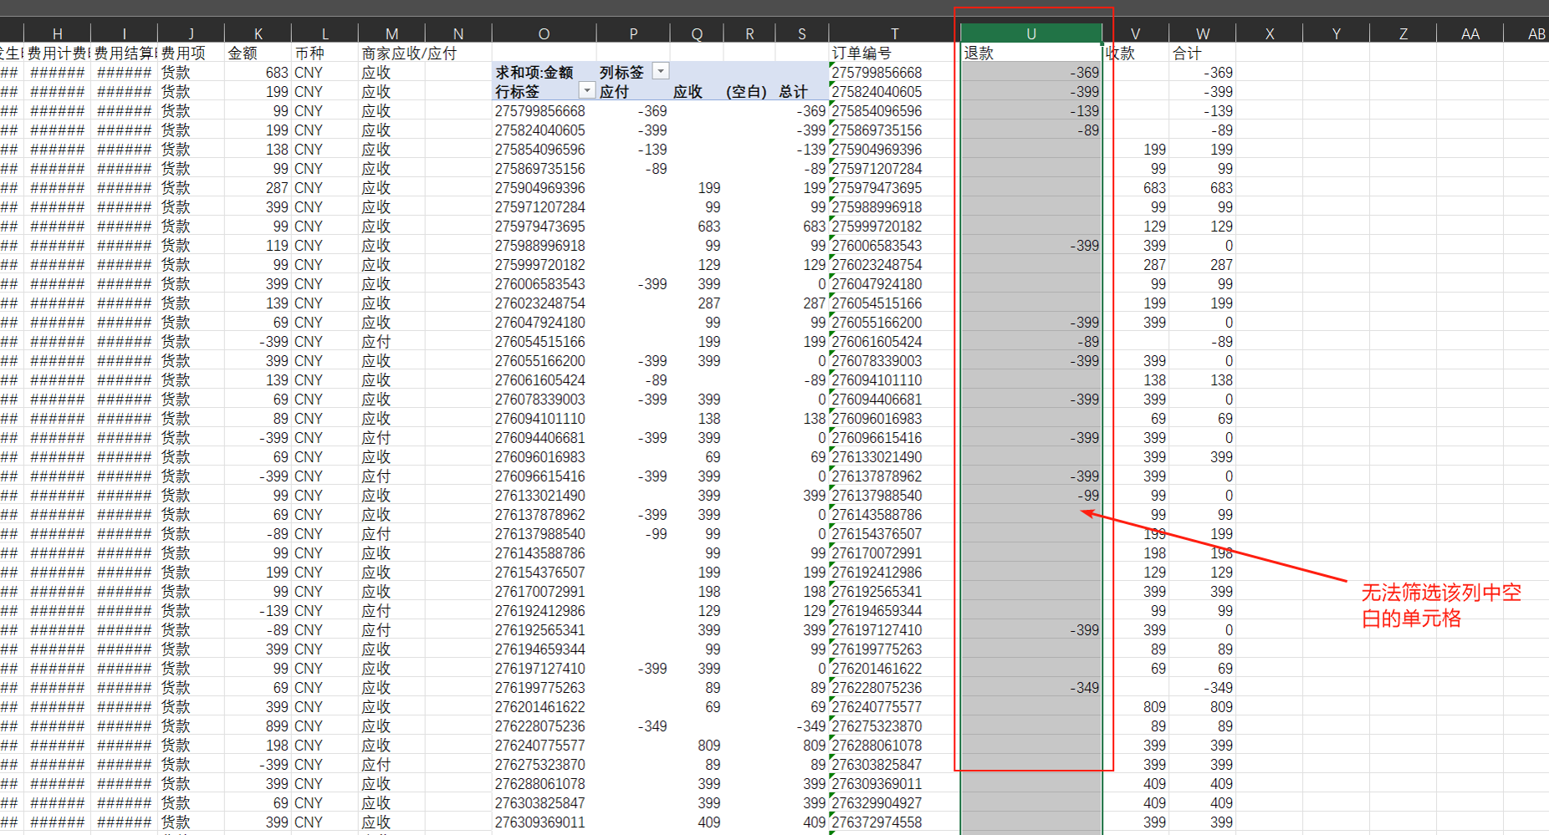Open the 列标签 filter dropdown in pivot table
Screen dimensions: 1549x835
661,72
